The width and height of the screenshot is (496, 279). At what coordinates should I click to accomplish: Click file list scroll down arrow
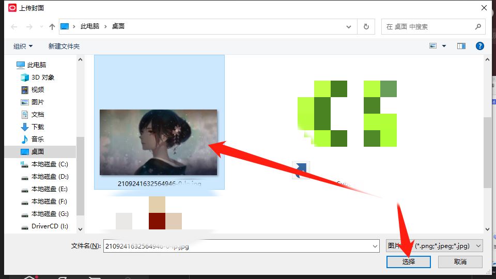[x=487, y=229]
